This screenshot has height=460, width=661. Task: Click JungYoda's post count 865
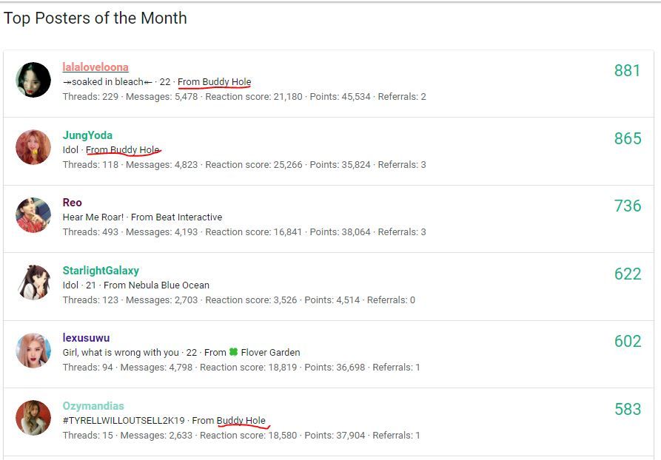tap(628, 138)
